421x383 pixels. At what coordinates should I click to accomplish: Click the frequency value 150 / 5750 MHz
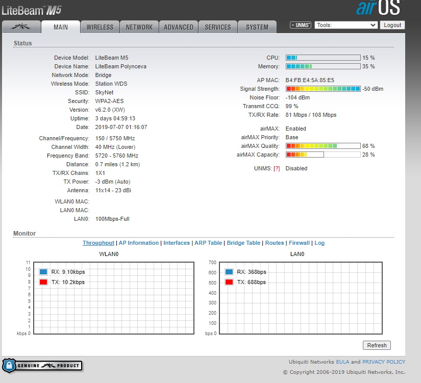[115, 138]
